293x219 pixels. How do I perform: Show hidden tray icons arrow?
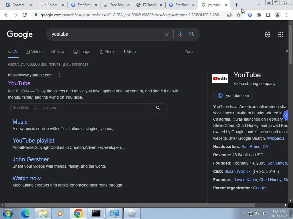click(x=243, y=214)
